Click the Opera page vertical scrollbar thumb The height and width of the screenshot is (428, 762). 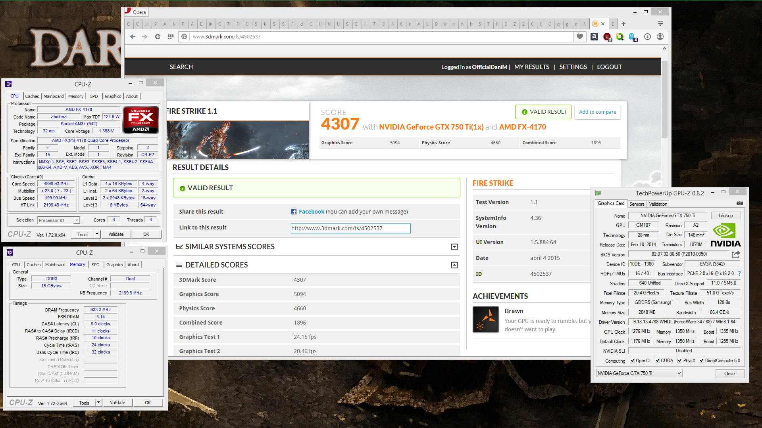click(664, 99)
